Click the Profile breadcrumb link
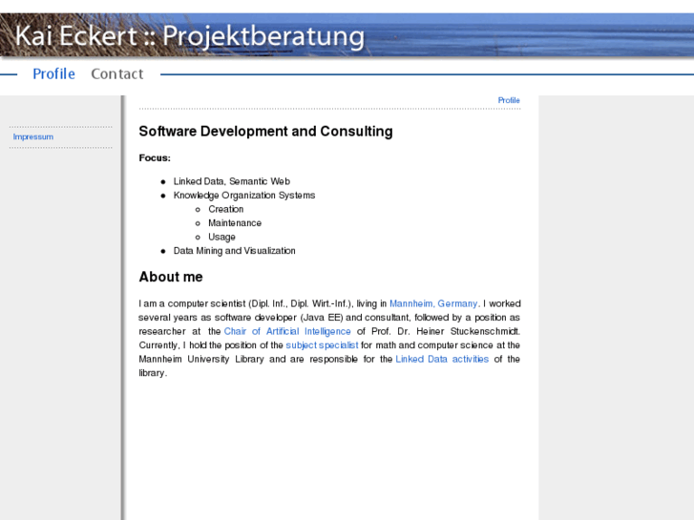The height and width of the screenshot is (520, 694). tap(509, 100)
